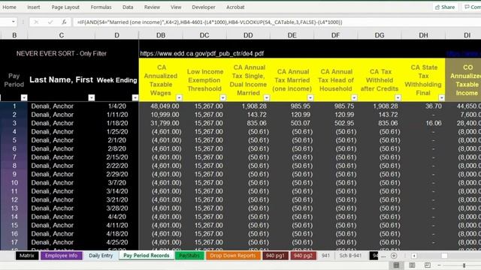This screenshot has height=270, width=481.
Task: Open the Insert ribbon tab
Action: tap(33, 7)
